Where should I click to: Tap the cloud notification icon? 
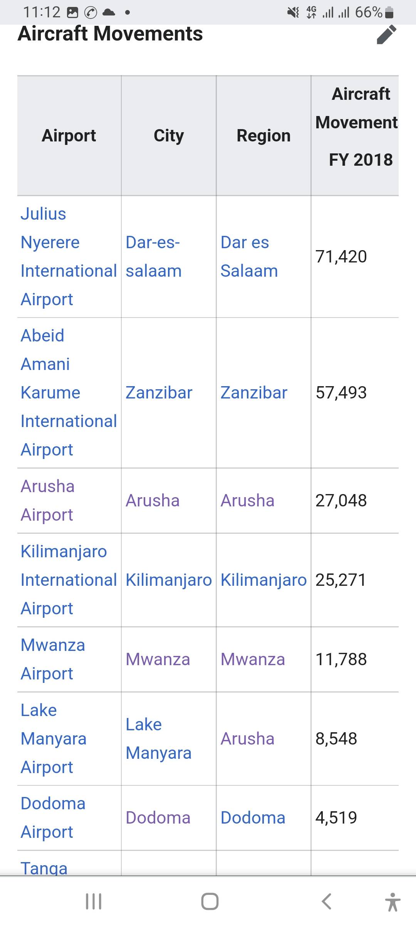pos(109,13)
